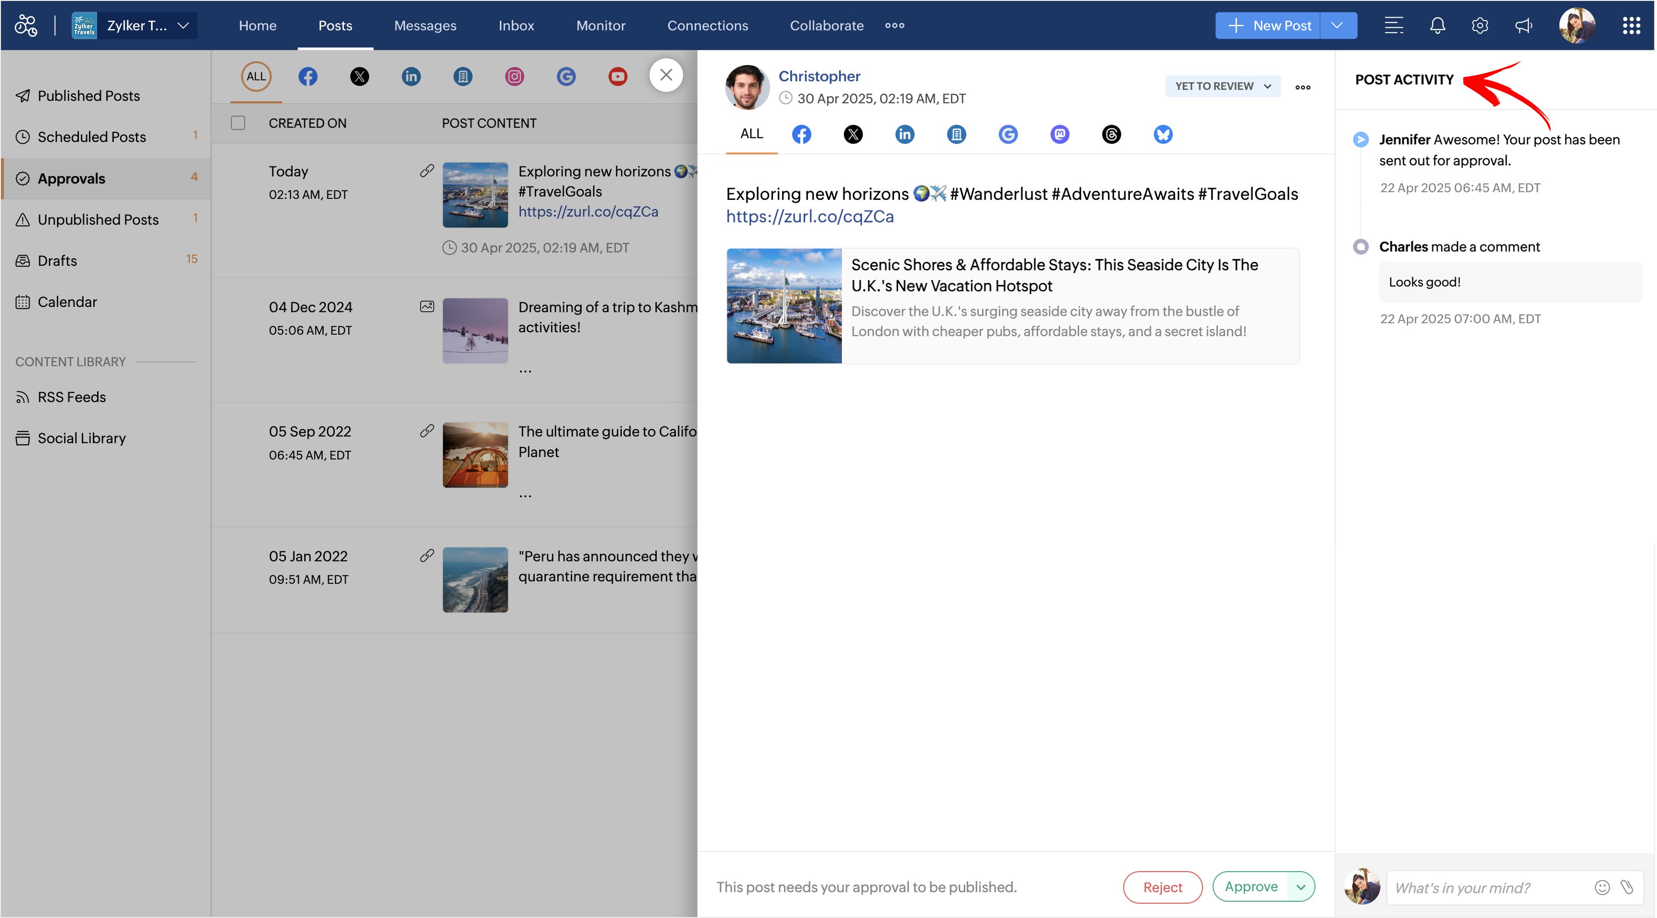Filter posts by Instagram icon
The height and width of the screenshot is (918, 1657).
[514, 76]
